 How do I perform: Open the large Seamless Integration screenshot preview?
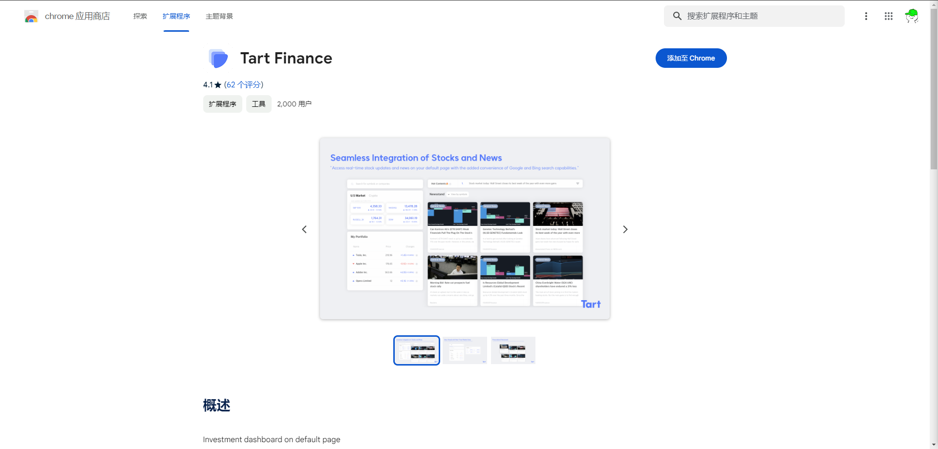(x=465, y=228)
